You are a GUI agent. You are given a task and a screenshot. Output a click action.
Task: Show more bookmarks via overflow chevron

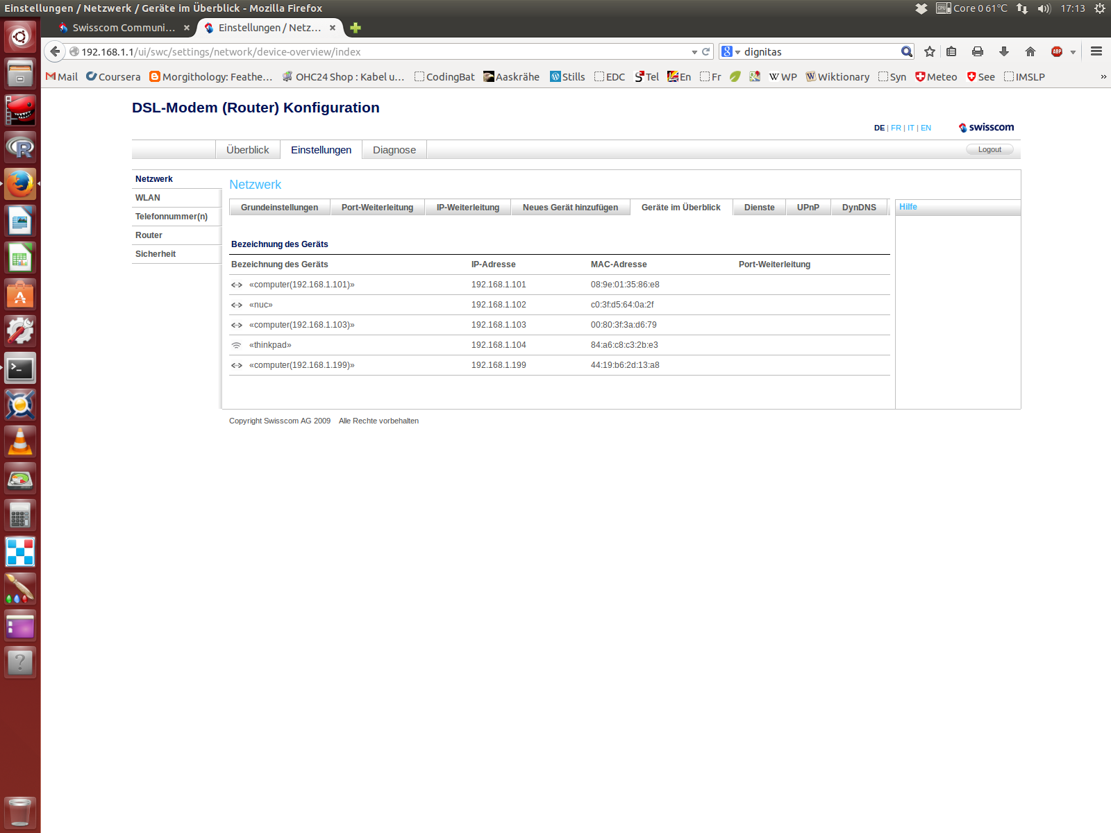(x=1103, y=77)
